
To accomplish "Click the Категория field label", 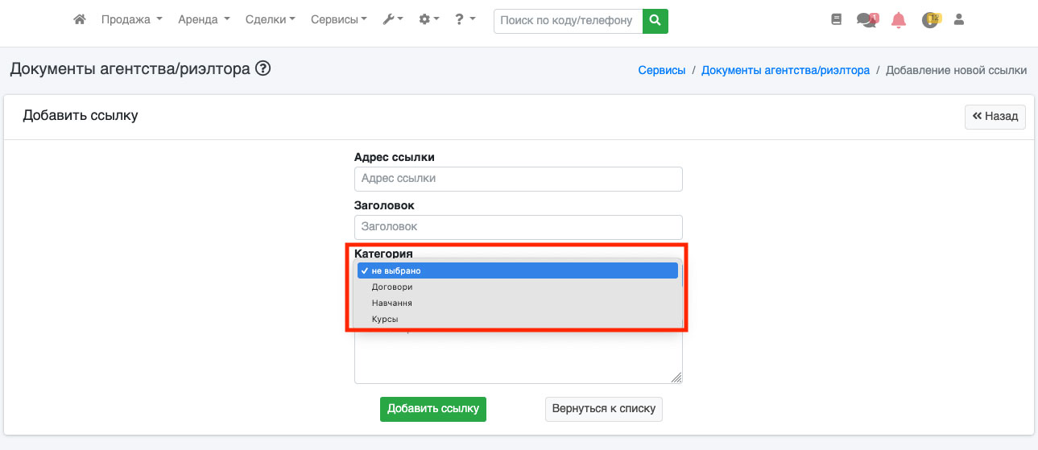I will click(383, 254).
